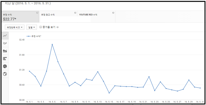This screenshot has width=206, height=105.
Task: Click the $2.40 axis label
Action: tap(22, 40)
